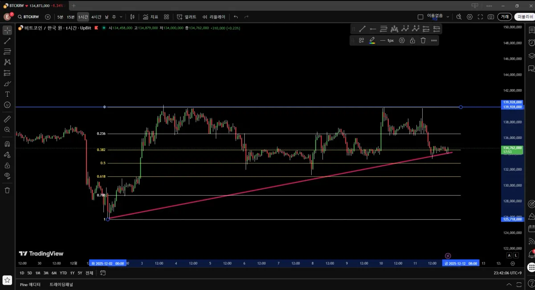Open drawing template grid-plus icon
This screenshot has height=290, width=535.
(x=362, y=41)
